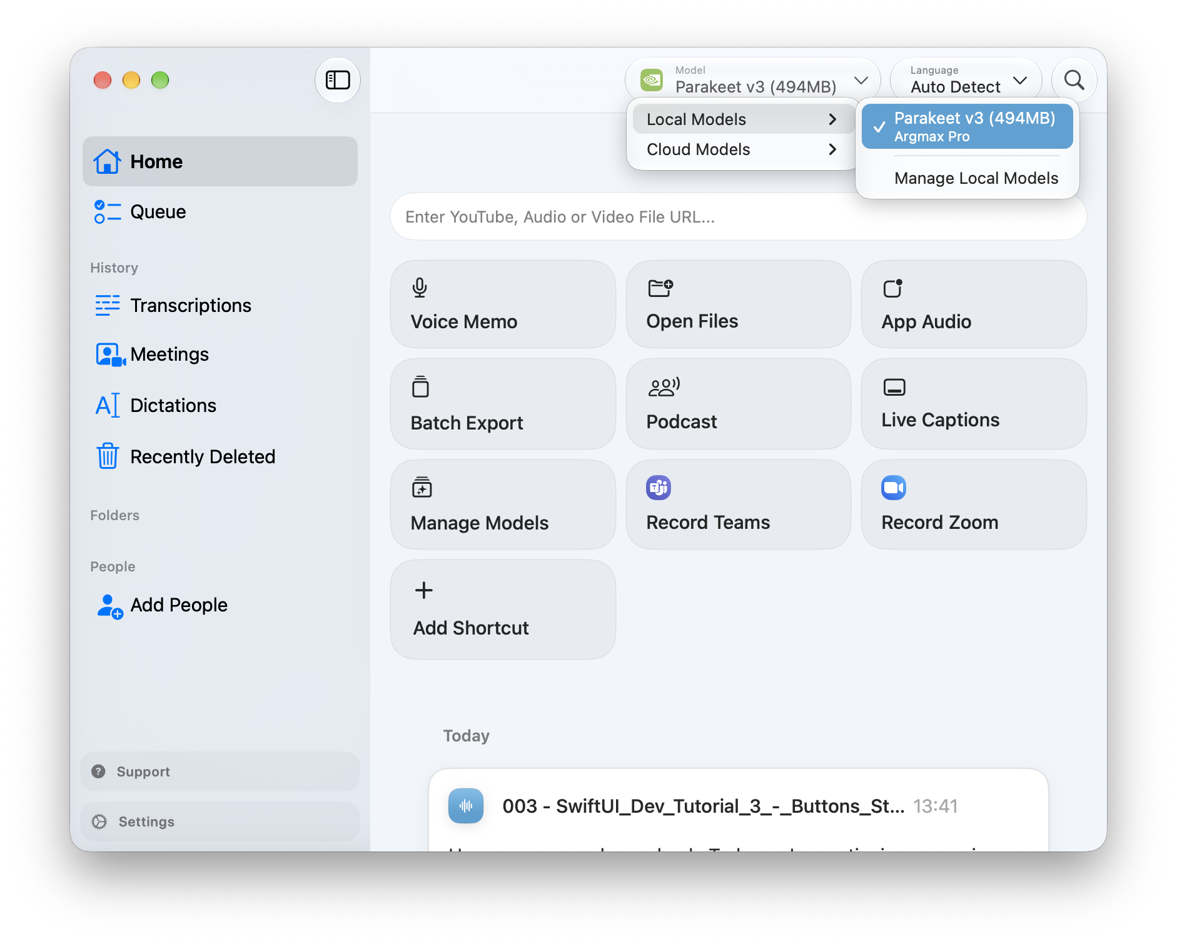Image resolution: width=1177 pixels, height=944 pixels.
Task: Select Parakeet v3 (494MB) checked model
Action: tap(967, 126)
